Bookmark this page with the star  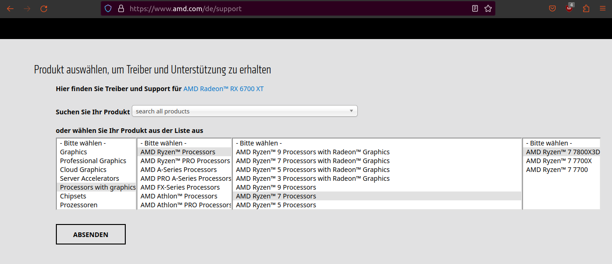(488, 8)
